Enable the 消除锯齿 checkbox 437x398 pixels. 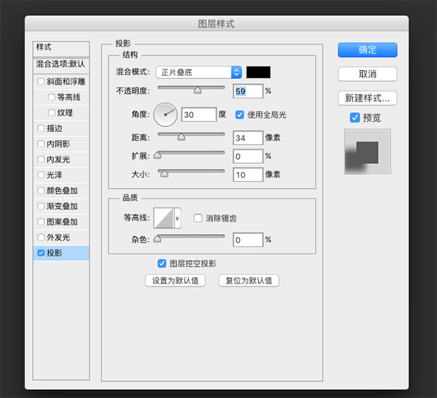(x=198, y=218)
